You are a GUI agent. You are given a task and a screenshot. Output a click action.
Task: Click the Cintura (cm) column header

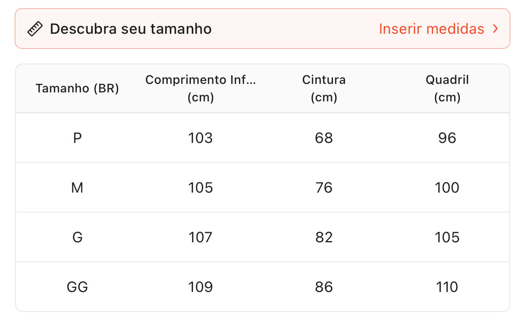click(324, 88)
